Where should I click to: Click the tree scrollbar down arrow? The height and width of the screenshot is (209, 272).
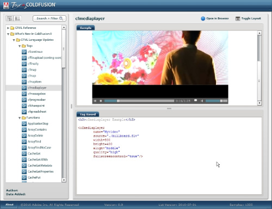click(x=64, y=180)
